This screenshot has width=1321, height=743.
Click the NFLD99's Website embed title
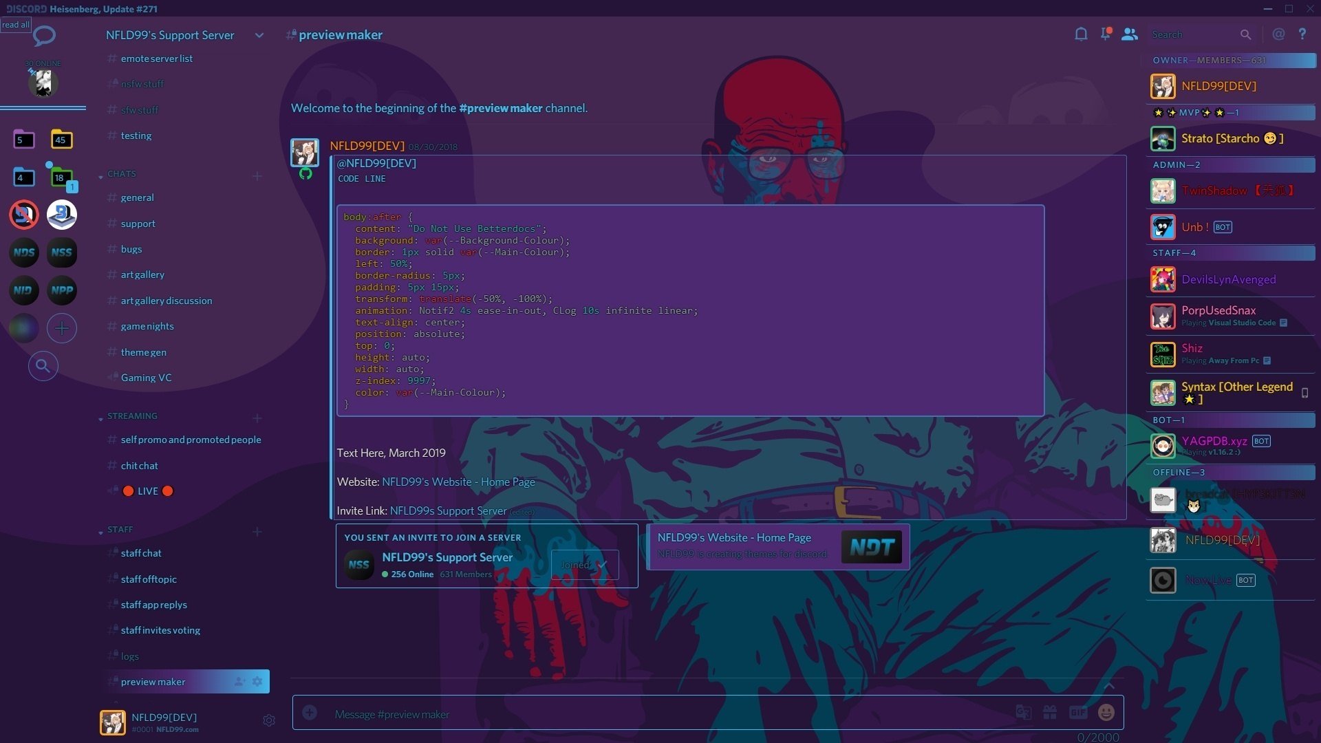[x=734, y=537]
